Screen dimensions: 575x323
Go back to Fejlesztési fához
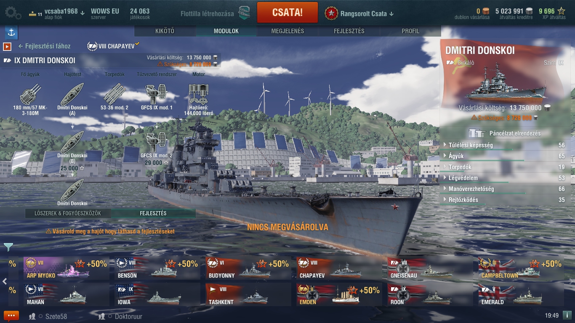tap(44, 46)
